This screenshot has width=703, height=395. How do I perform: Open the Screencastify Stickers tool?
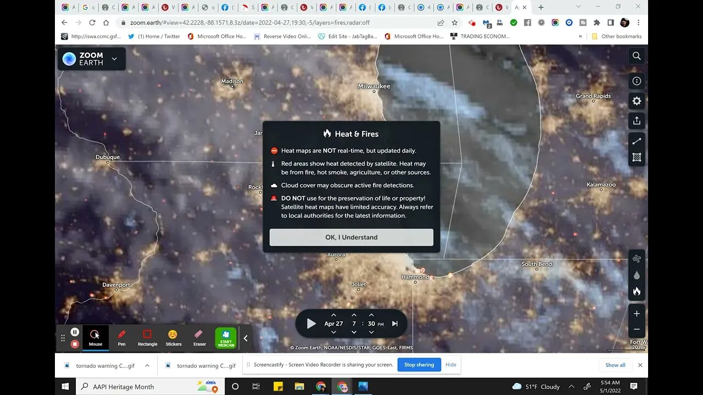point(174,338)
